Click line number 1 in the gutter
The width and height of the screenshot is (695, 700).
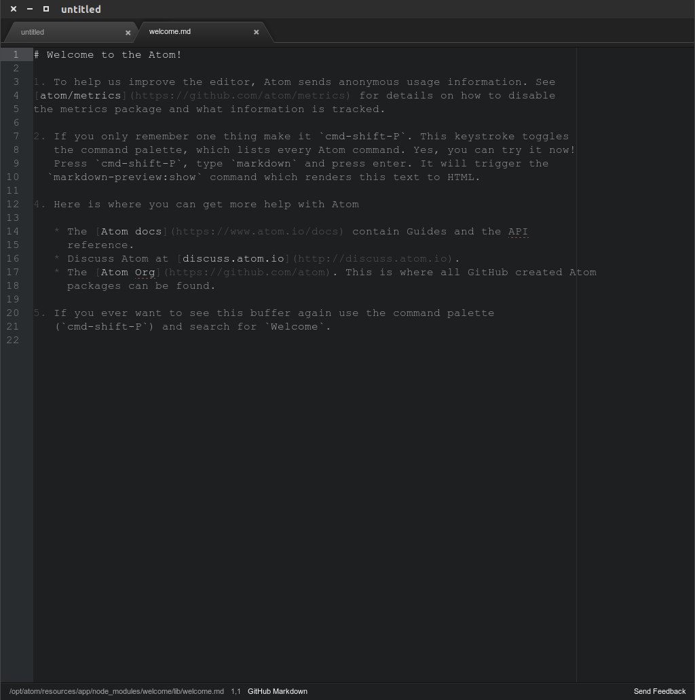tap(16, 54)
